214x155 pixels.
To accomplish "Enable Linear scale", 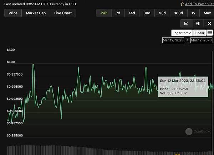I will (x=199, y=33).
